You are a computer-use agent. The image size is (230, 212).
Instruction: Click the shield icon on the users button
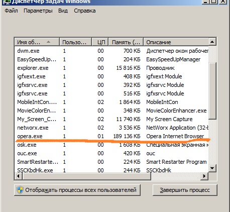coord(20,190)
